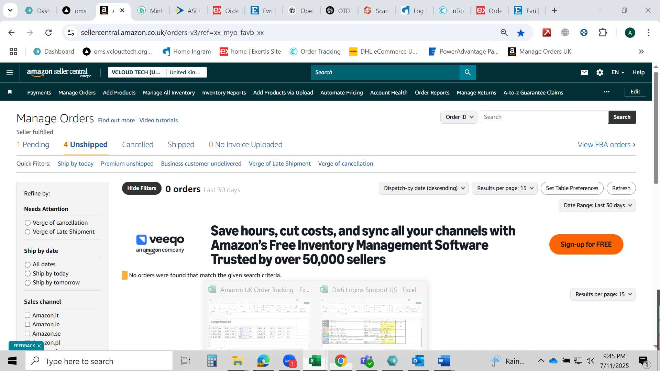Image resolution: width=660 pixels, height=371 pixels.
Task: Show more bookmarks with double chevron
Action: (641, 52)
